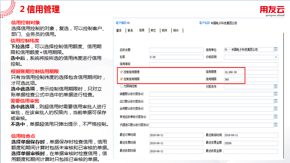
Task: Click the heading 信用检查点
Action: (23, 136)
